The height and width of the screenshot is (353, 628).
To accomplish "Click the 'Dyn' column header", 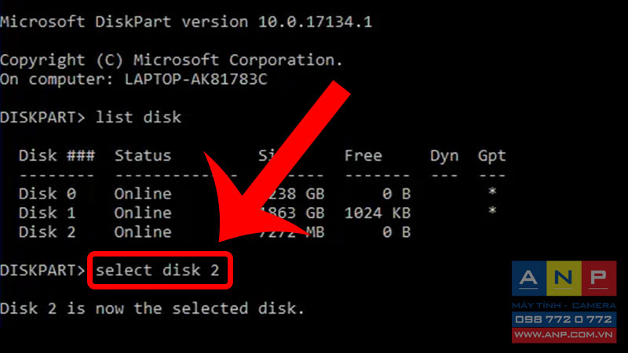I will pos(444,155).
